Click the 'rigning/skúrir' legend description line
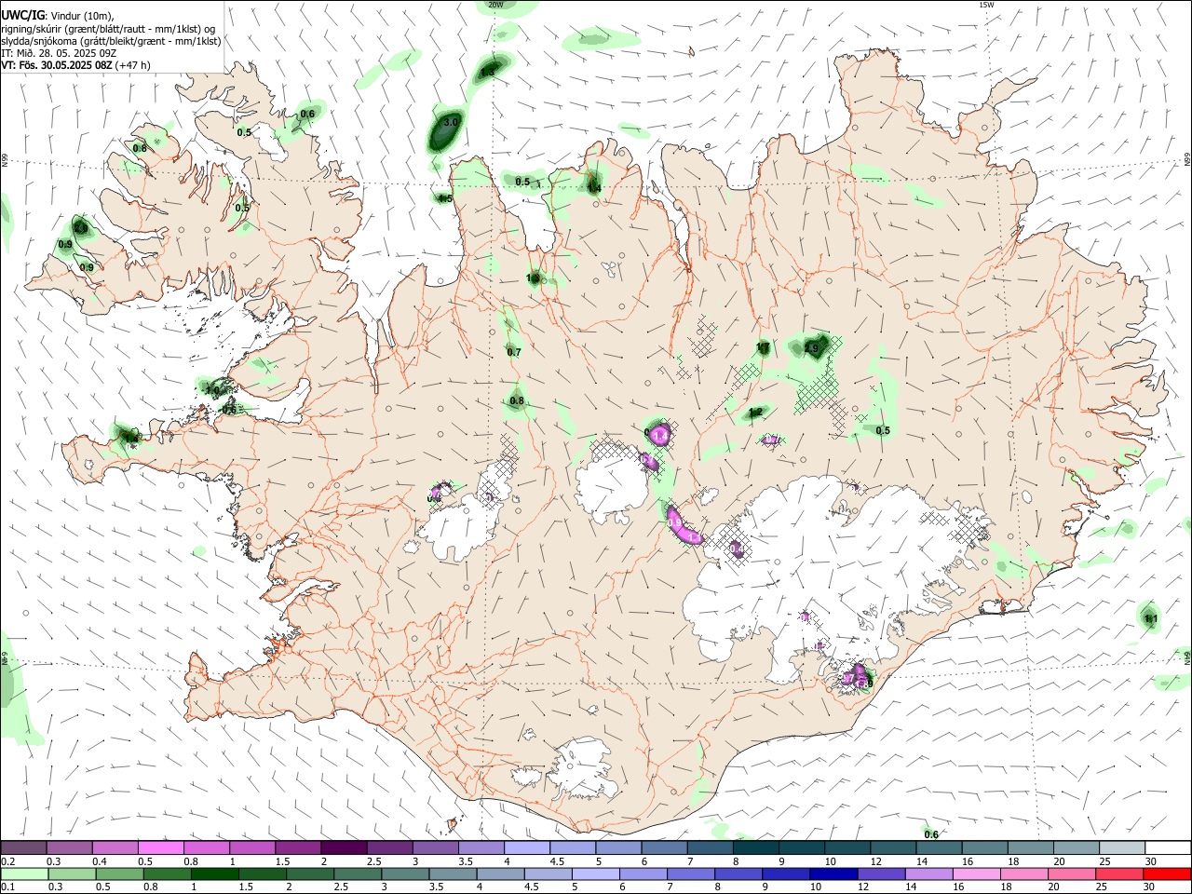The height and width of the screenshot is (894, 1192). pos(108,29)
